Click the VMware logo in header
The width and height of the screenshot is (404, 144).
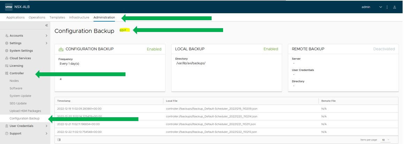click(9, 7)
